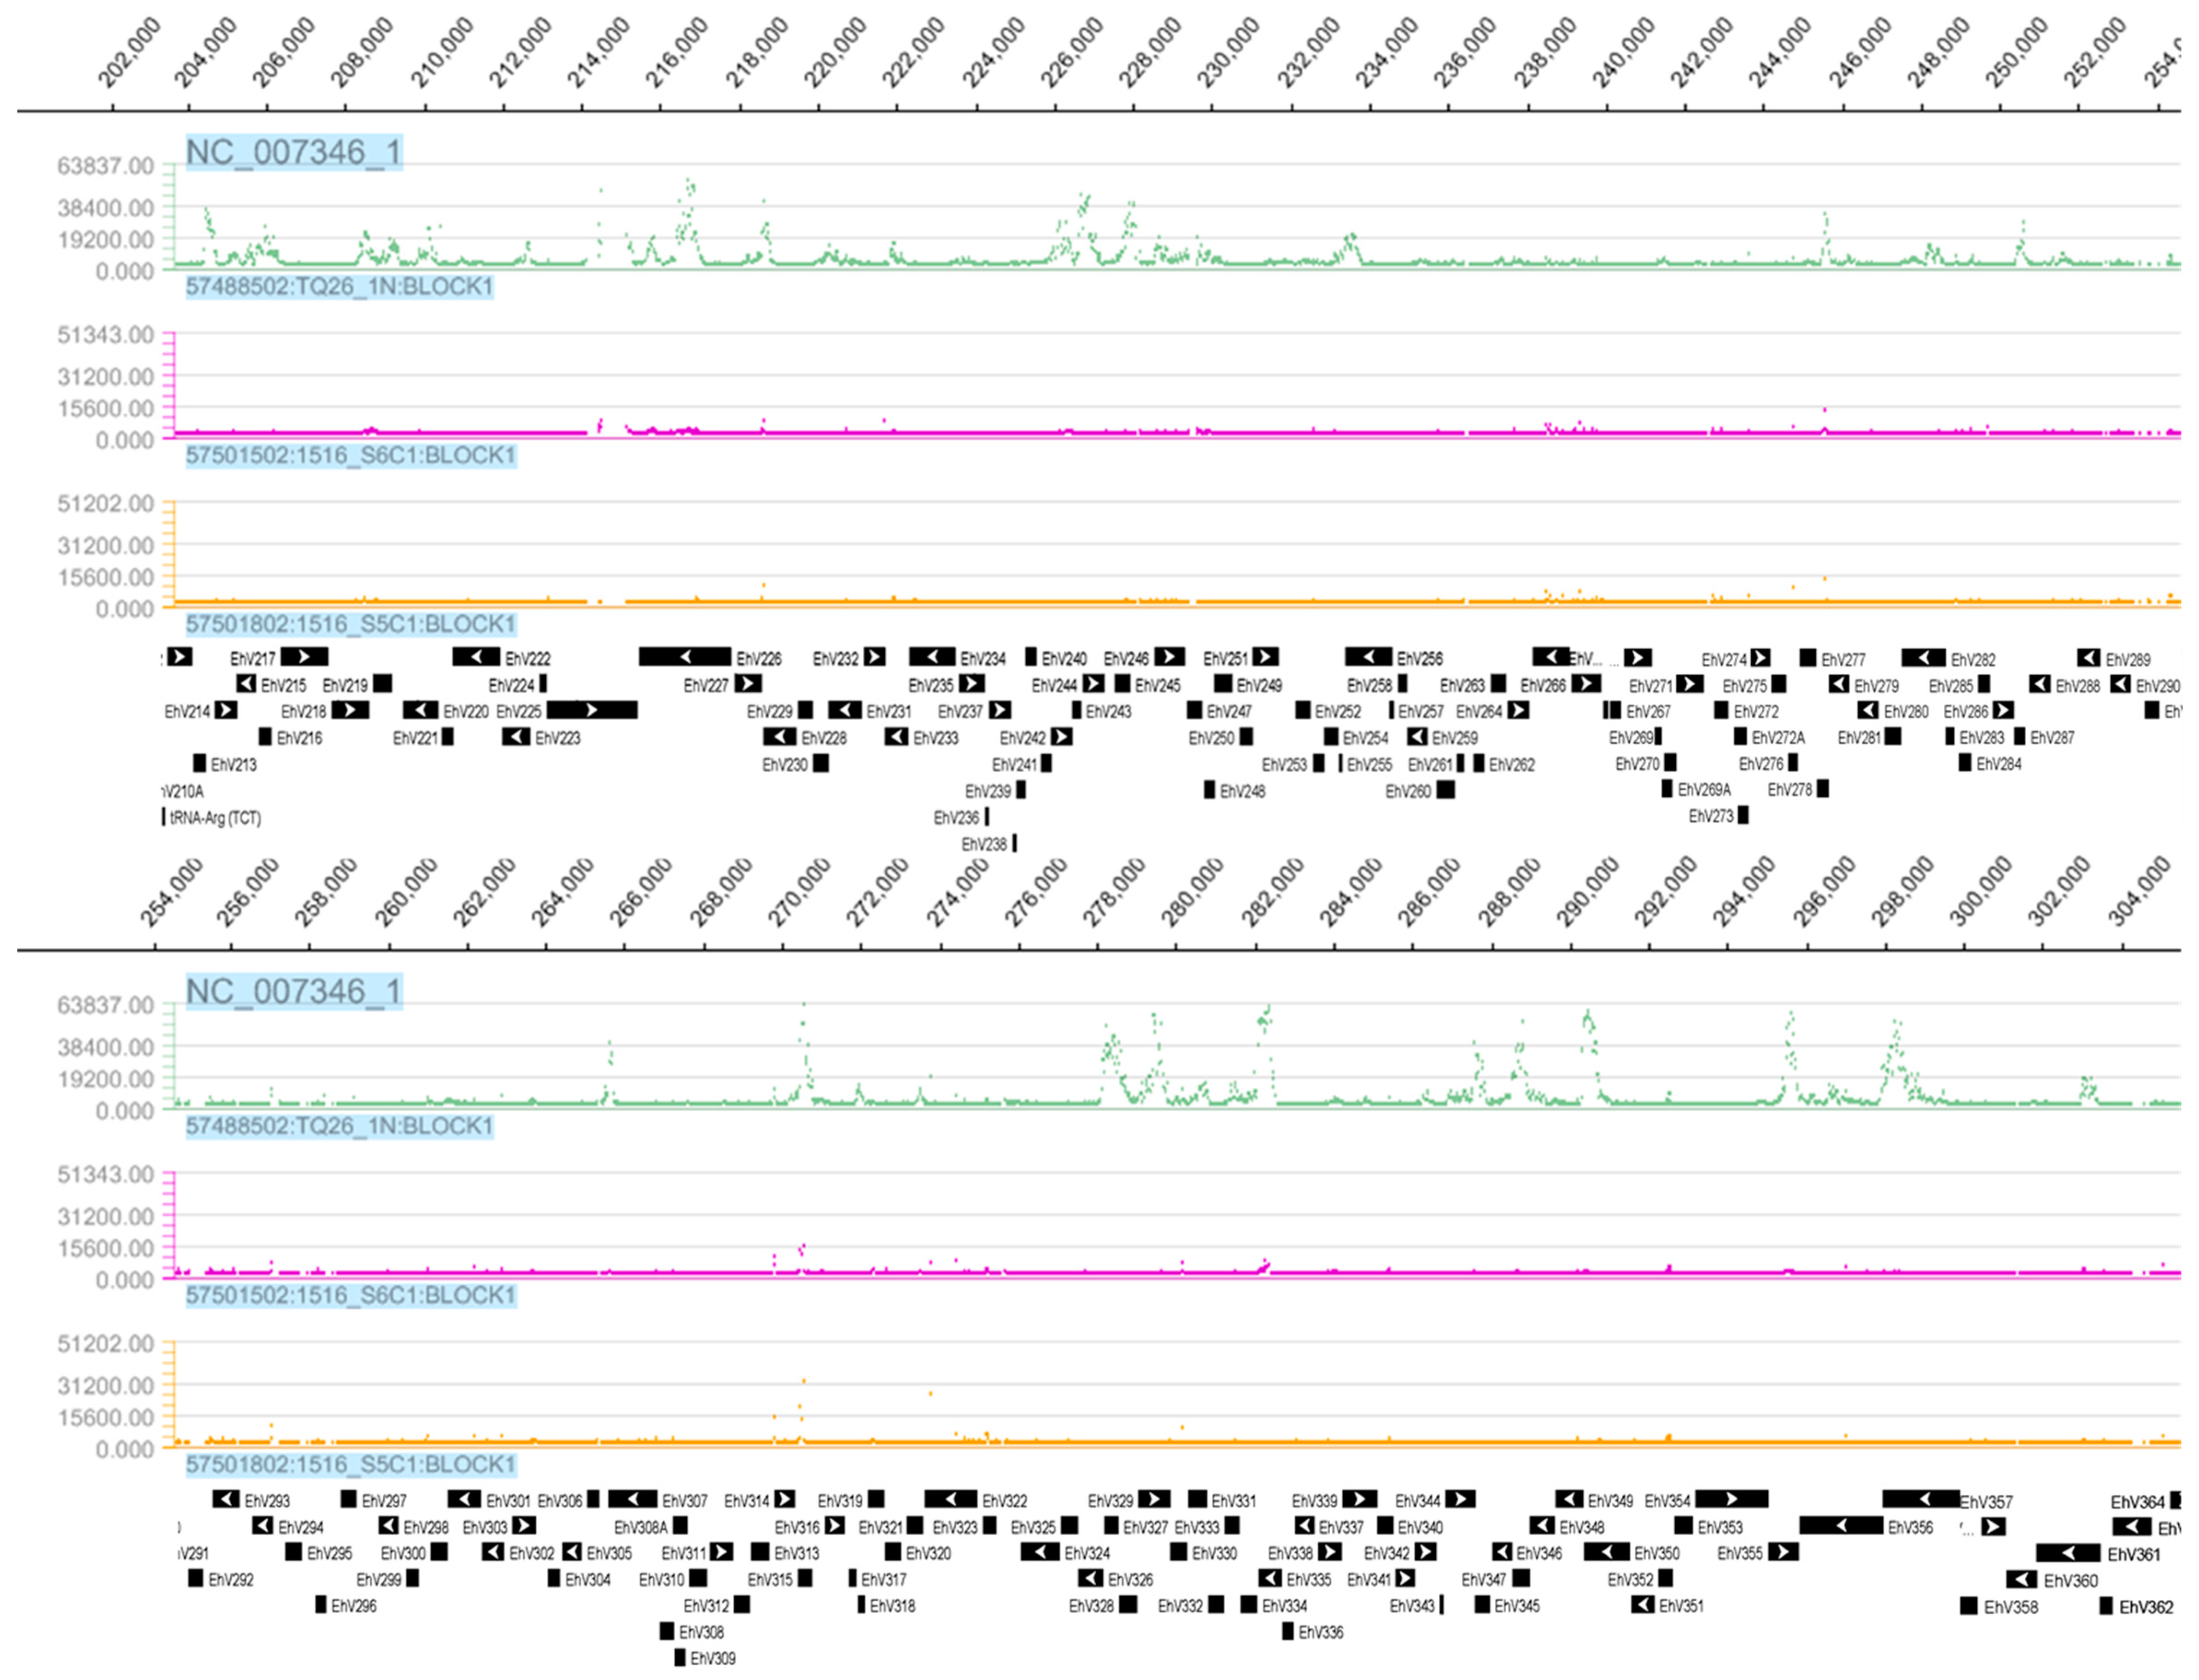
Task: Click the EhV217 gene label
Action: click(252, 659)
